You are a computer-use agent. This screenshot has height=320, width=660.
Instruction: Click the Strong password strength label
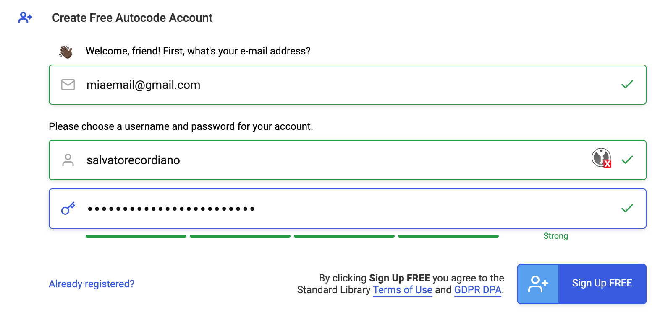tap(555, 236)
